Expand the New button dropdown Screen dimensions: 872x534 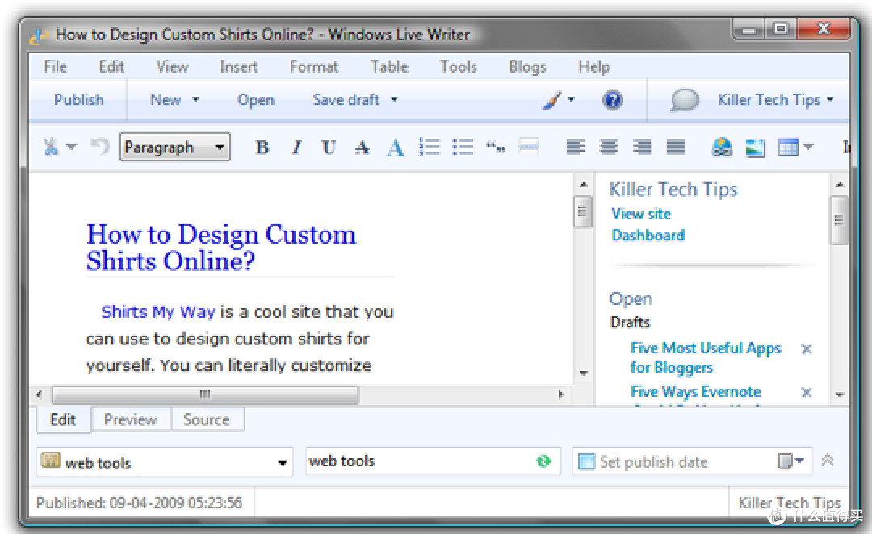[x=195, y=100]
